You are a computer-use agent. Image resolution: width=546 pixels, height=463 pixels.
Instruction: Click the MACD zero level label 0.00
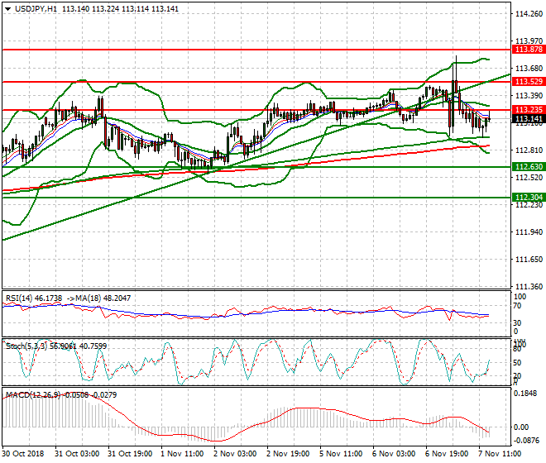521,427
